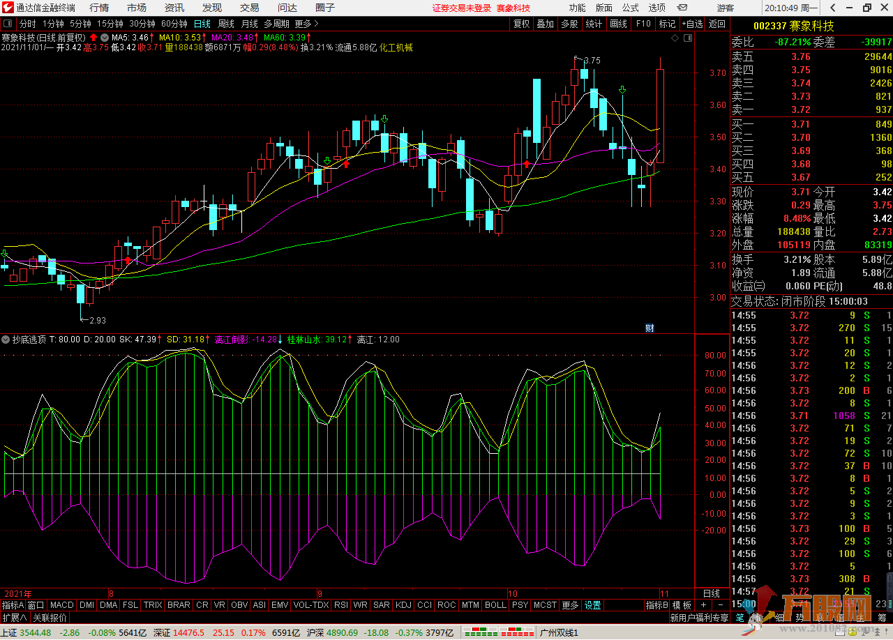The width and height of the screenshot is (893, 640).
Task: Switch to 1分钟 chart period
Action: point(53,24)
